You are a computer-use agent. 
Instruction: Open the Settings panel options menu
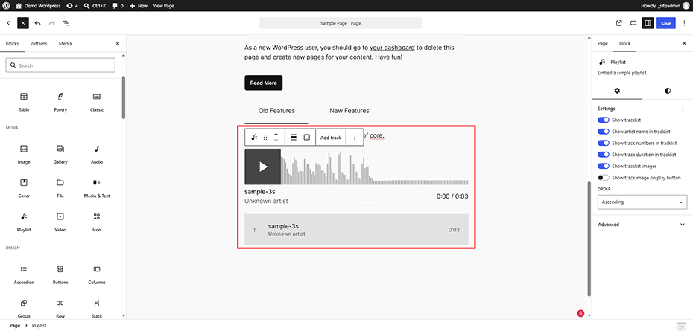[683, 108]
